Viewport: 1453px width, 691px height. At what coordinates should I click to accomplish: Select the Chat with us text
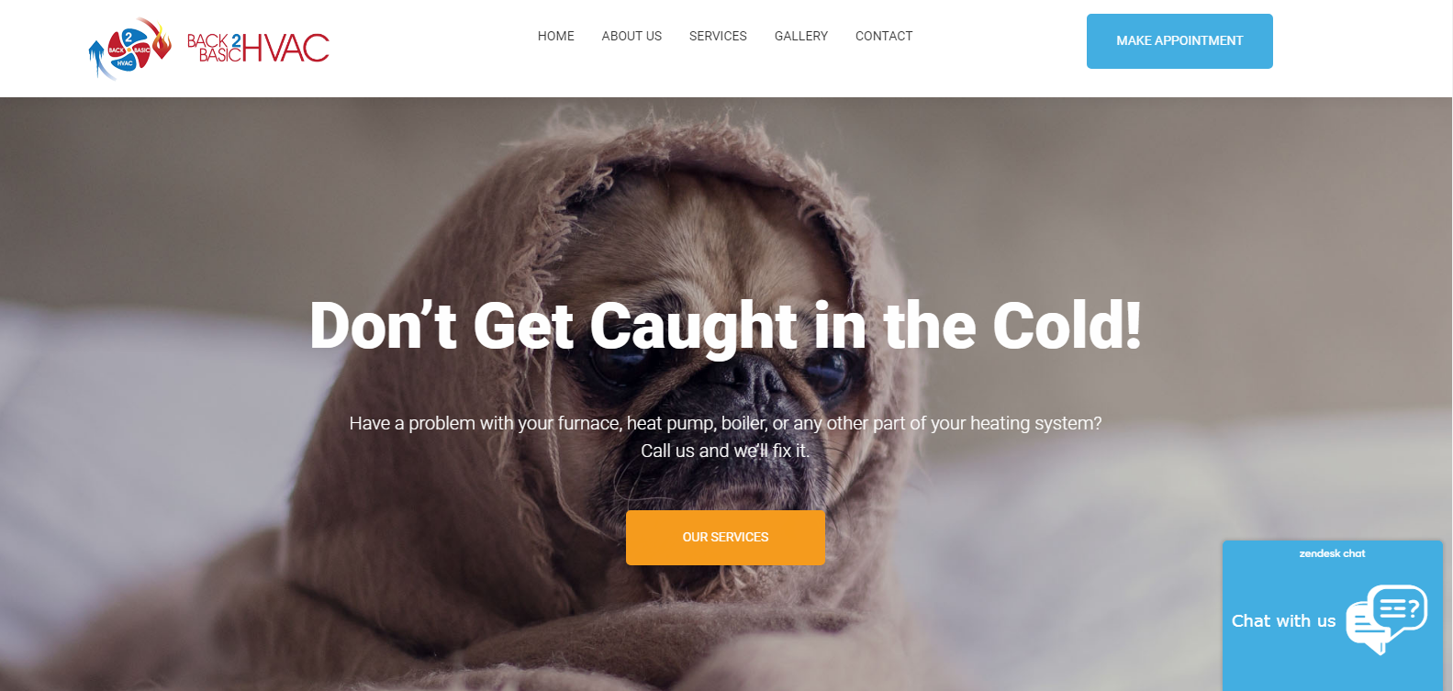(x=1283, y=621)
